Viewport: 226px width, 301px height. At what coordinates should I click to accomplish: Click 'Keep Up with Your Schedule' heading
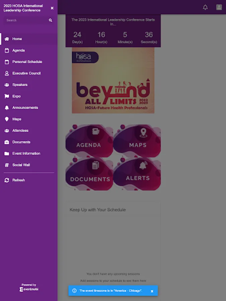(x=98, y=210)
